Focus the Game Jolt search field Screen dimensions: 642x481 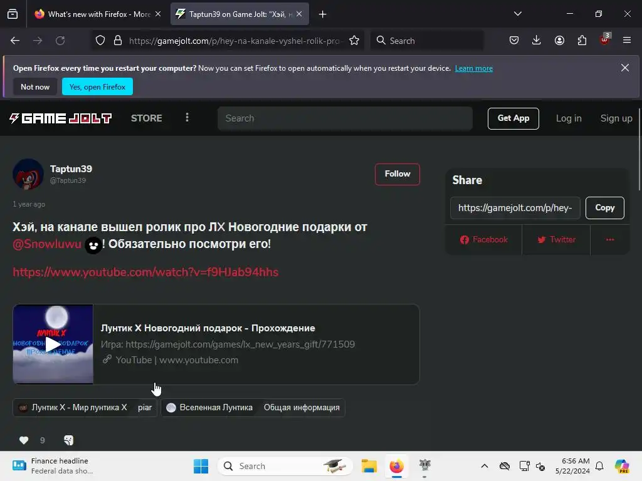coord(345,118)
